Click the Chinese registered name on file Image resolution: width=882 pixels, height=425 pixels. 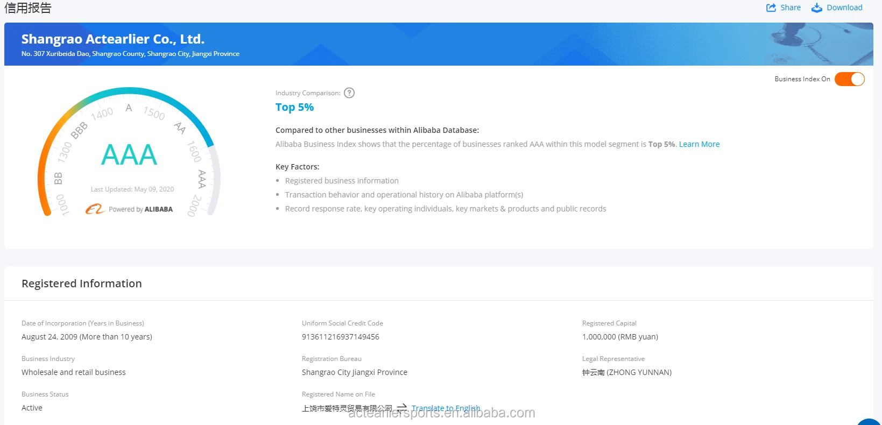point(347,408)
